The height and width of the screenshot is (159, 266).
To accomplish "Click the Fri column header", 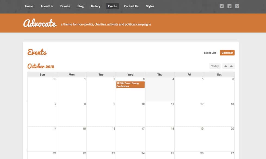I will tap(189, 74).
